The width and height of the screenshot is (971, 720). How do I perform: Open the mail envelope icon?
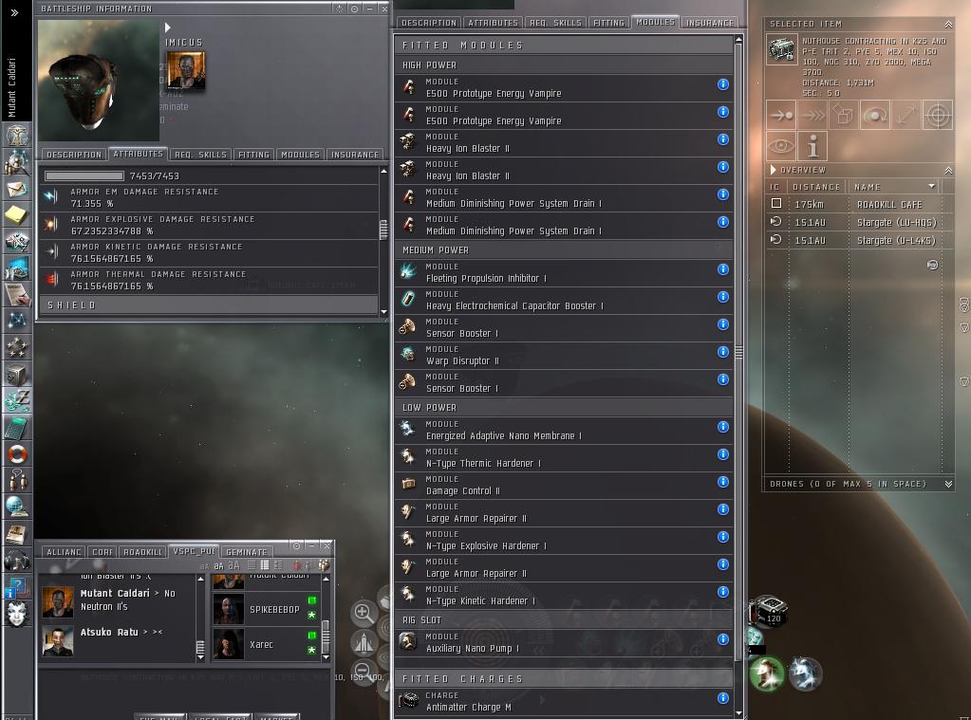pyautogui.click(x=17, y=188)
